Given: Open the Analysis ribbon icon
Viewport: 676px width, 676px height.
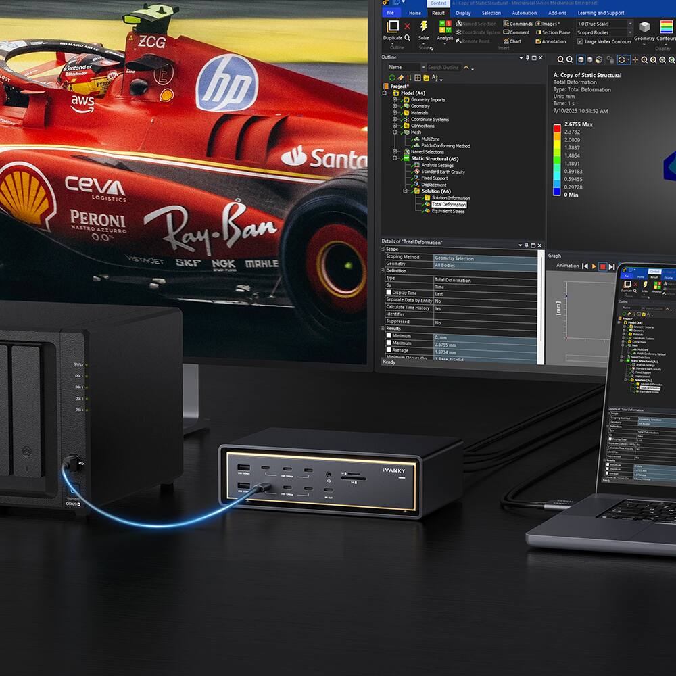Looking at the screenshot, I should [x=445, y=27].
